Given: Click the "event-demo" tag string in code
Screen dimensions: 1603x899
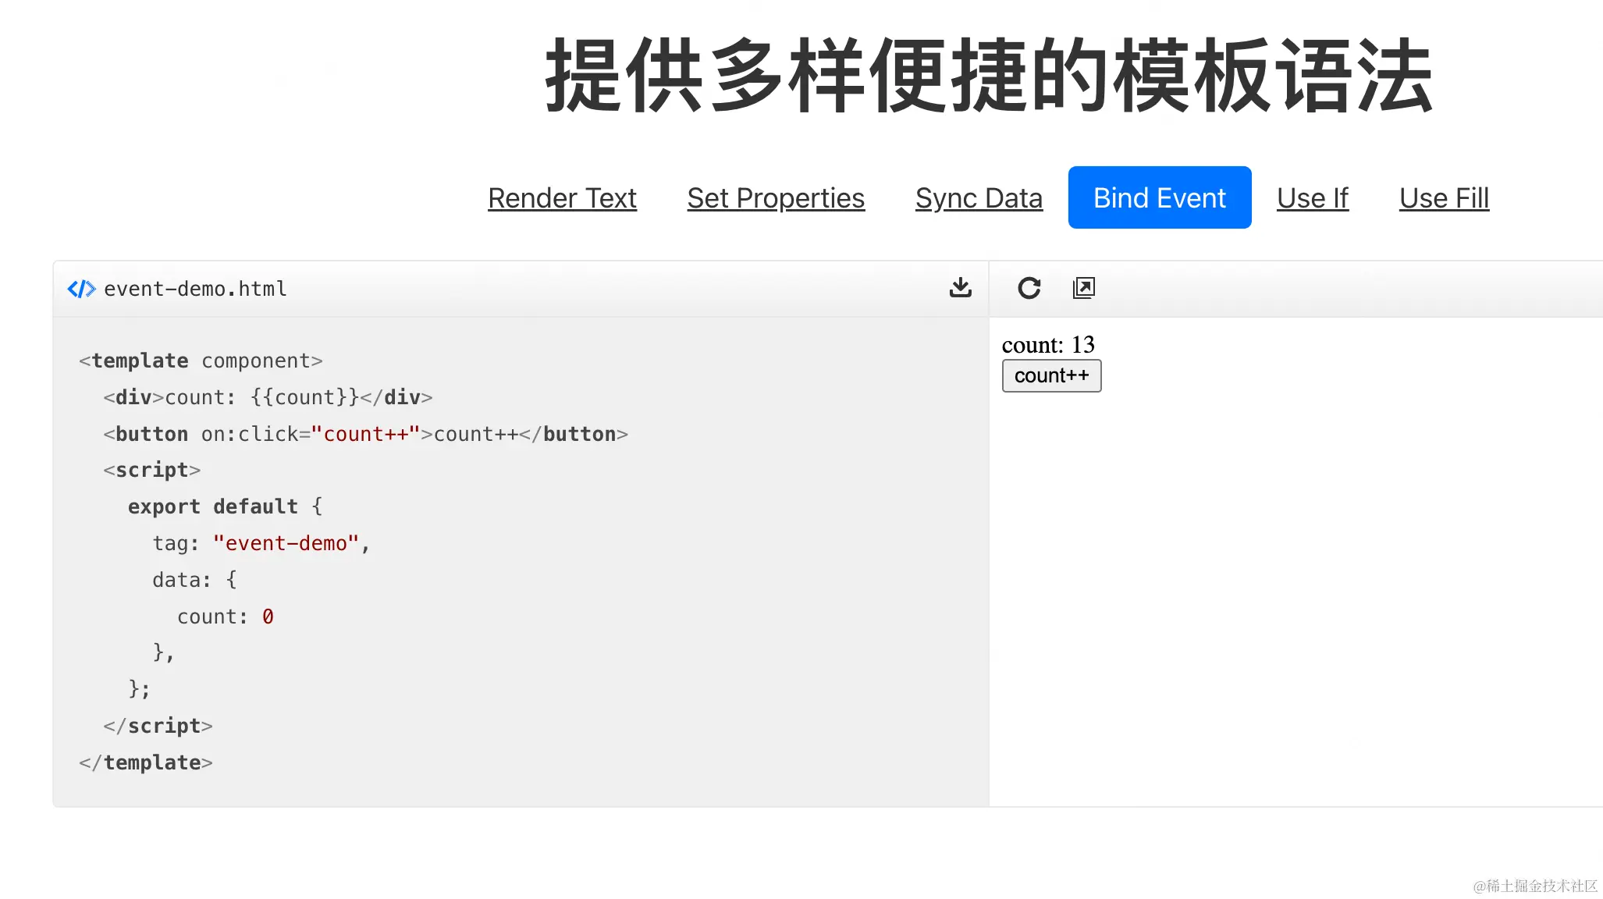Looking at the screenshot, I should tap(286, 543).
